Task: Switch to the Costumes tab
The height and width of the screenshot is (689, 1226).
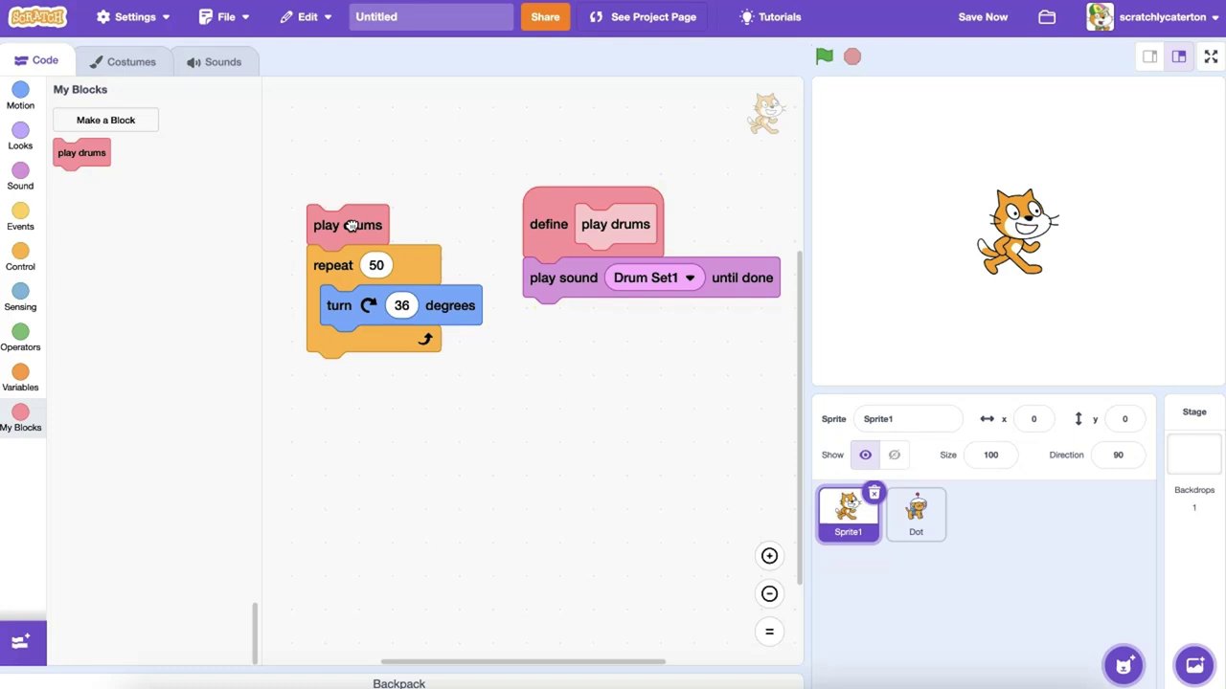Action: pyautogui.click(x=123, y=61)
